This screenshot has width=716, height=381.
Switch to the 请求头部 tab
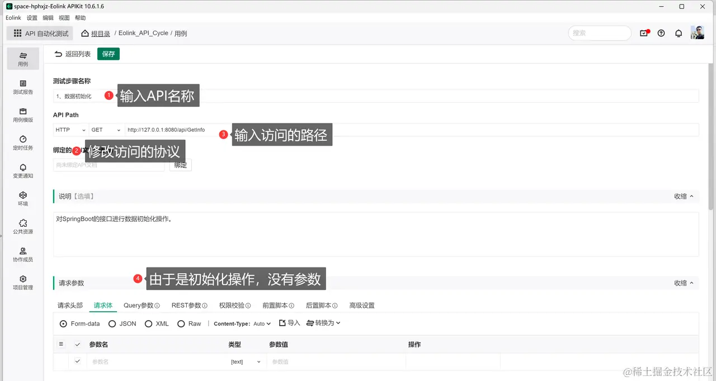click(x=70, y=306)
